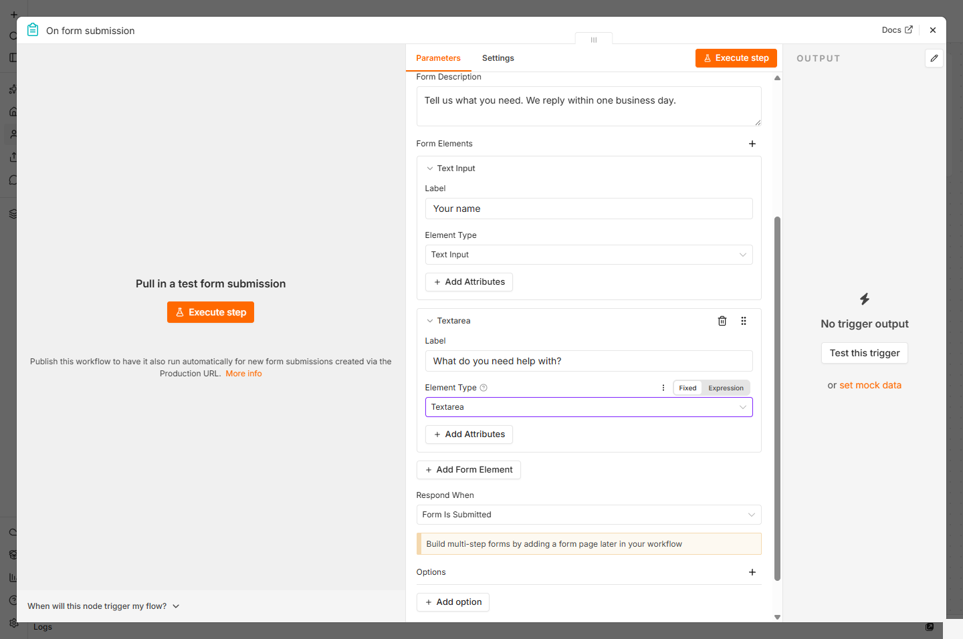
Task: Open the Element Type options menu dots
Action: 663,388
